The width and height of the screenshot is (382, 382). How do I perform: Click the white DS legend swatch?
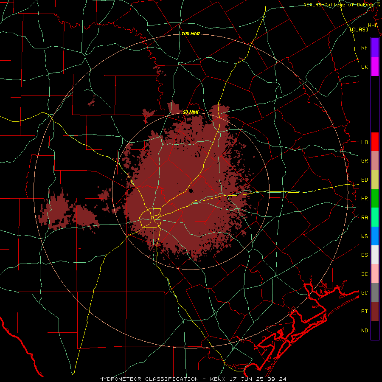(375, 255)
